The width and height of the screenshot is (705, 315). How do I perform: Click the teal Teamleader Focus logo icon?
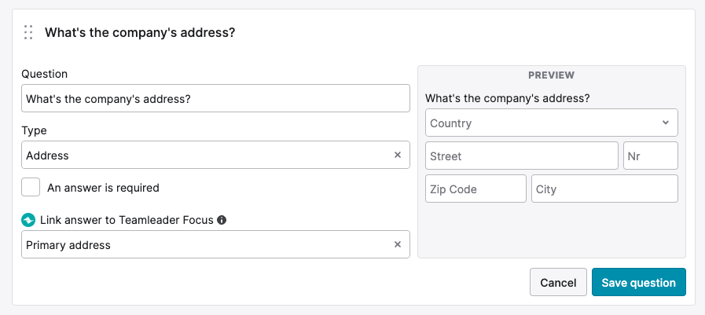coord(28,220)
